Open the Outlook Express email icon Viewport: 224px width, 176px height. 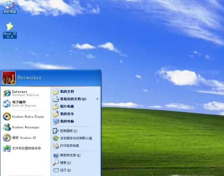[7, 103]
